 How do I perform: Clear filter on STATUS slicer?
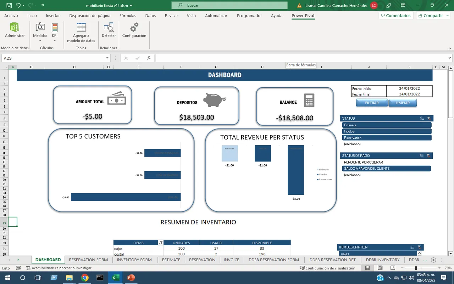428,119
